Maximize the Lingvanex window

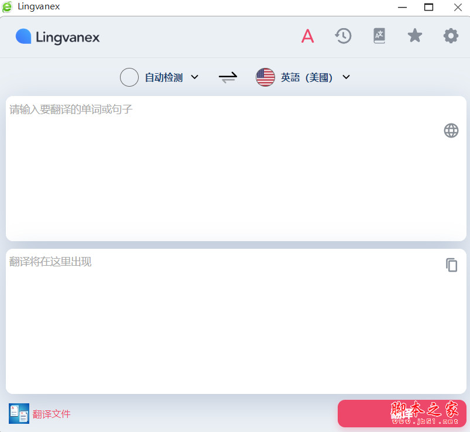click(428, 7)
